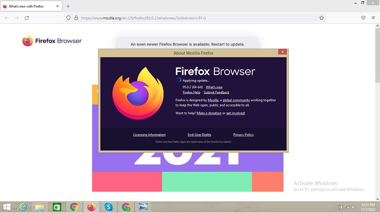
Task: Open Internet Explorer from the taskbar
Action: pyautogui.click(x=23, y=207)
